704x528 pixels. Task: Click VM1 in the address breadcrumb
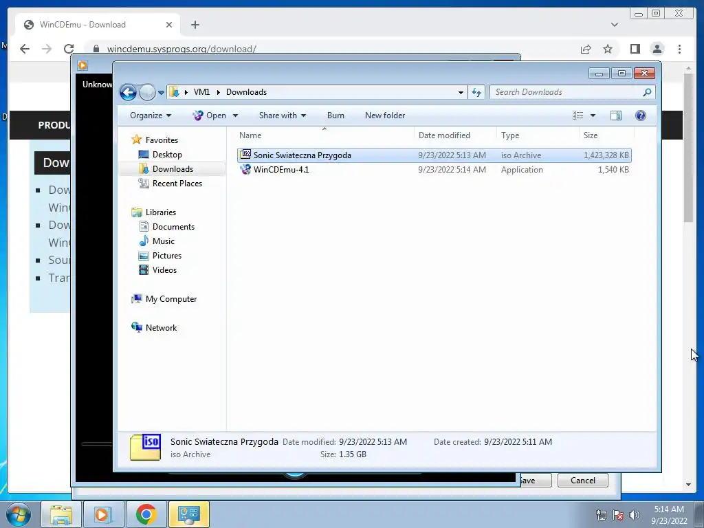201,92
